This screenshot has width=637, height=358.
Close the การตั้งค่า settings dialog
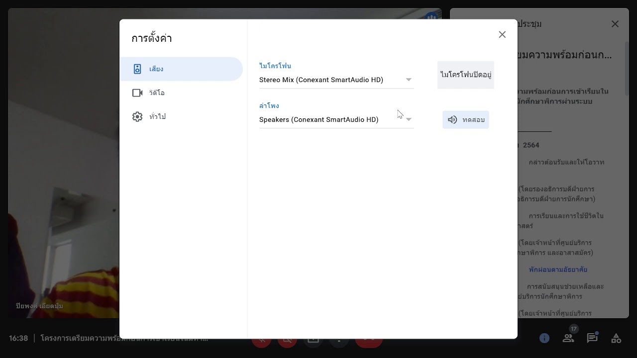coord(502,34)
